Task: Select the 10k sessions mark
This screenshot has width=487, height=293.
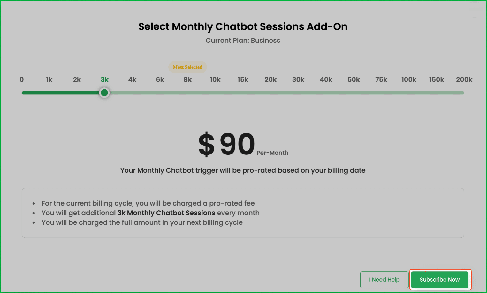Action: (215, 79)
